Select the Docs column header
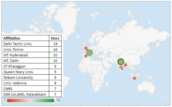 (55, 38)
